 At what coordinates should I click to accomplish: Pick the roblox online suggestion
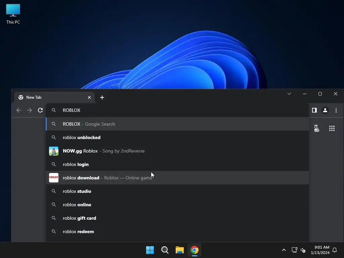(x=177, y=205)
